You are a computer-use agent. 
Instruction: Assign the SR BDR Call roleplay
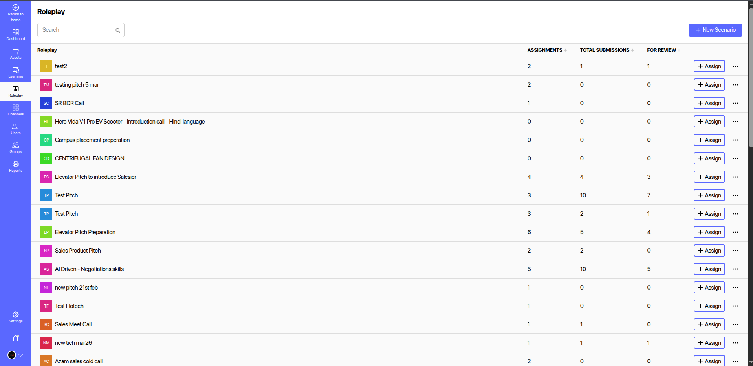coord(709,103)
